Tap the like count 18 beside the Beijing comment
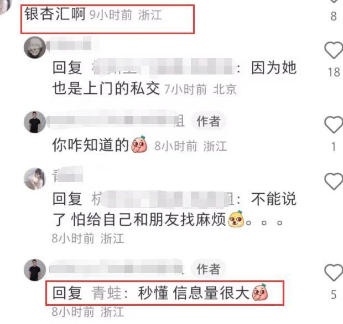 pyautogui.click(x=334, y=72)
